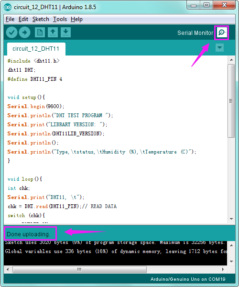Click the code editor vertical scrollbar thumb

pyautogui.click(x=231, y=100)
